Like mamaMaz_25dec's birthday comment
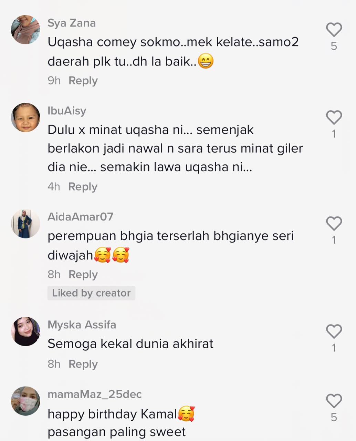The width and height of the screenshot is (356, 441). [334, 401]
